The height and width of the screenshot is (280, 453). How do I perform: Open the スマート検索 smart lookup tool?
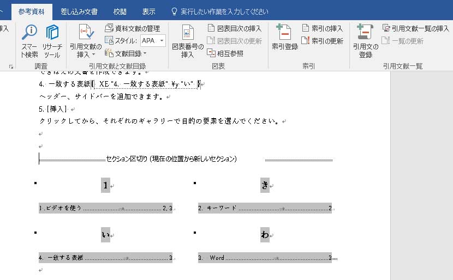pyautogui.click(x=29, y=40)
